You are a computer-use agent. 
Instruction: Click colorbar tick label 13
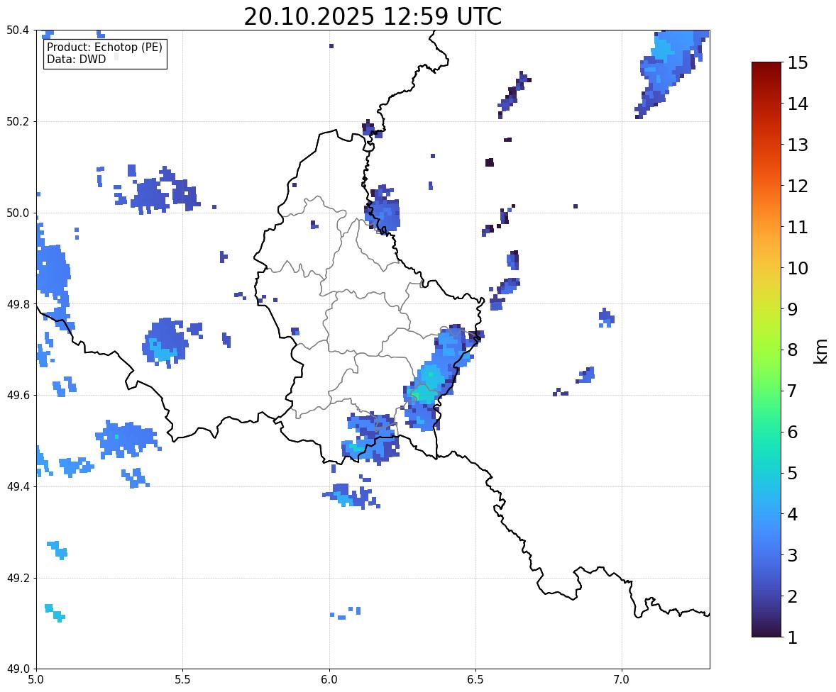click(798, 145)
